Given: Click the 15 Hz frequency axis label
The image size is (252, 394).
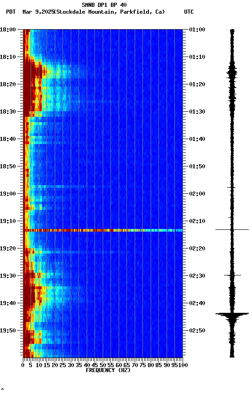Looking at the screenshot, I should coord(47,365).
